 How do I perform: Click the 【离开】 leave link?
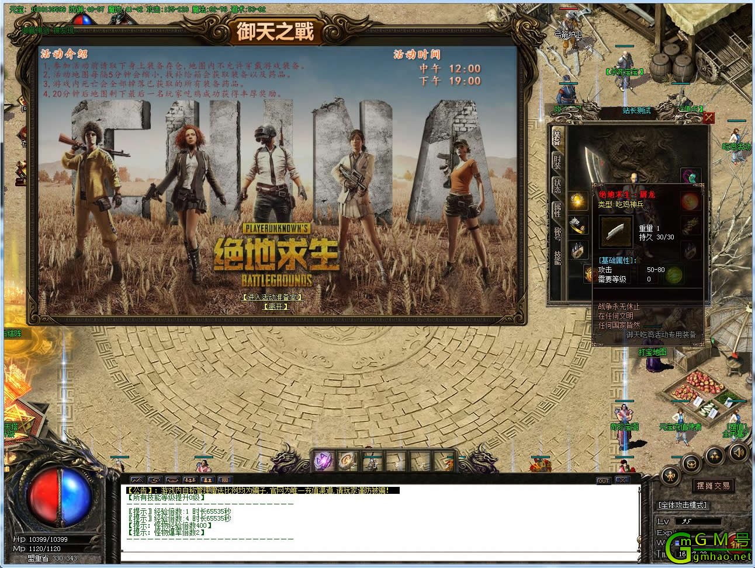point(275,306)
